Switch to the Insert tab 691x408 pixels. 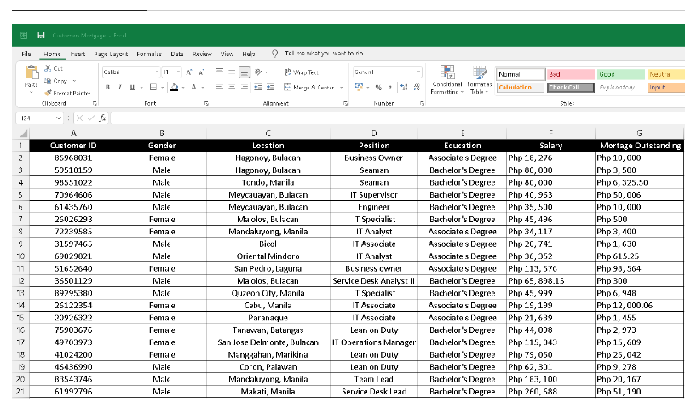click(78, 54)
